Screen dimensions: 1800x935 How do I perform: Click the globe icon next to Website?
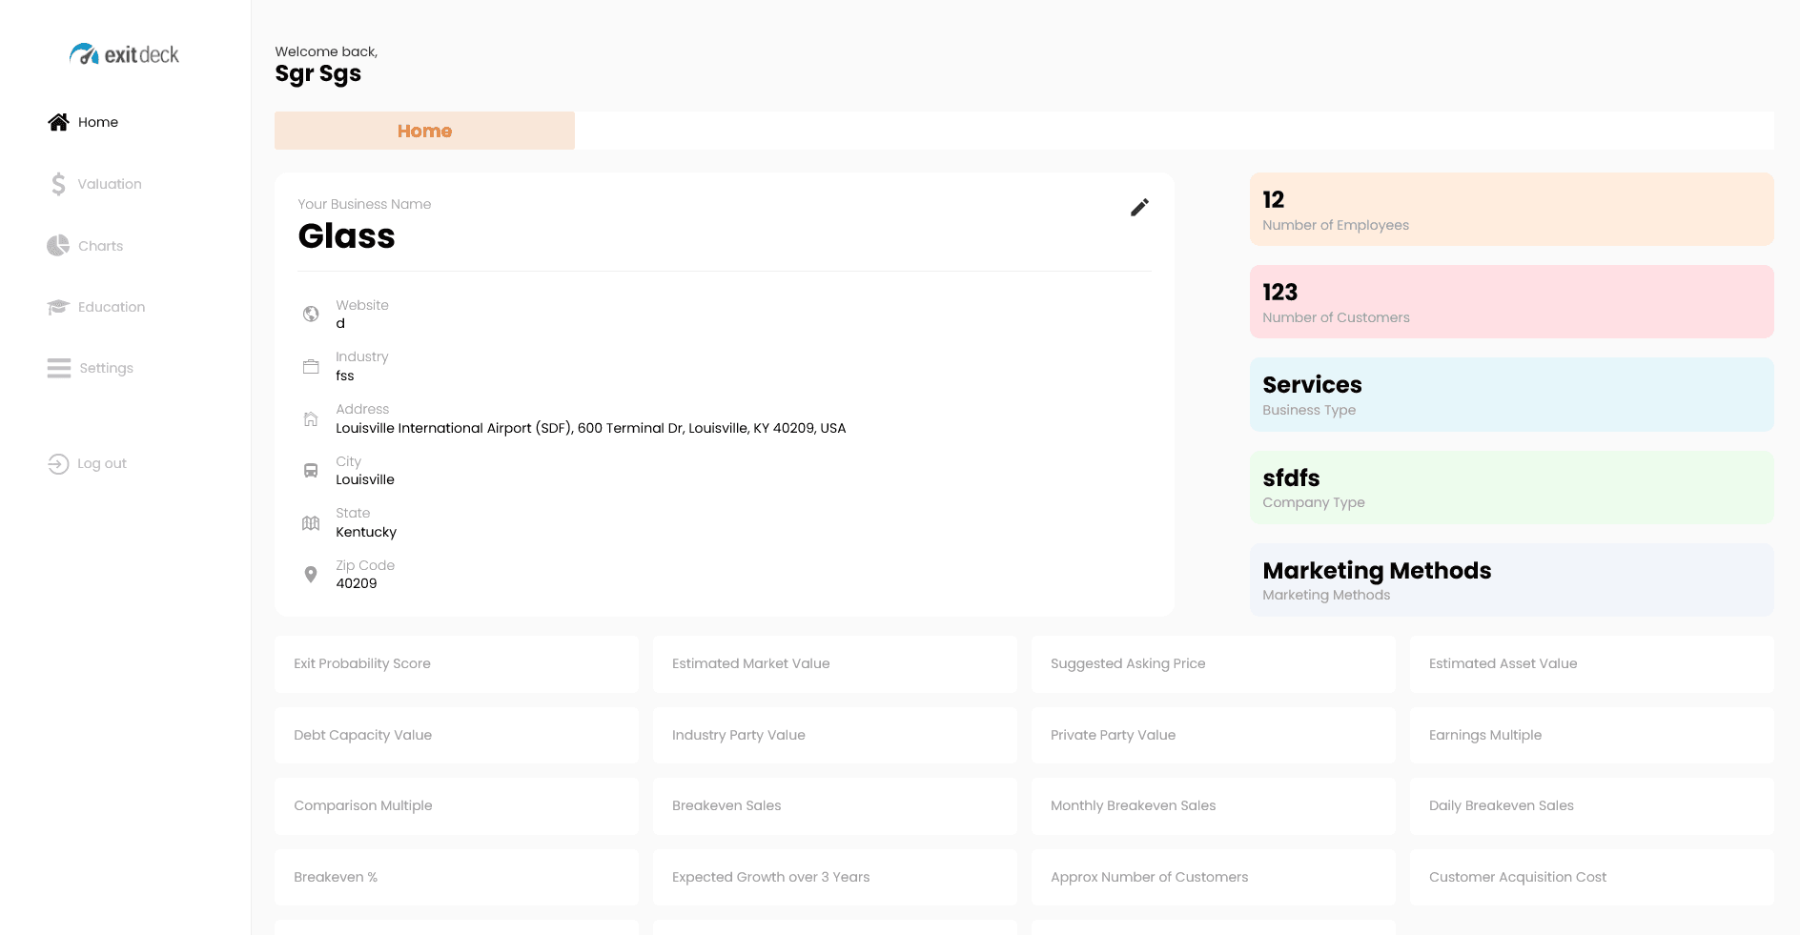click(311, 314)
